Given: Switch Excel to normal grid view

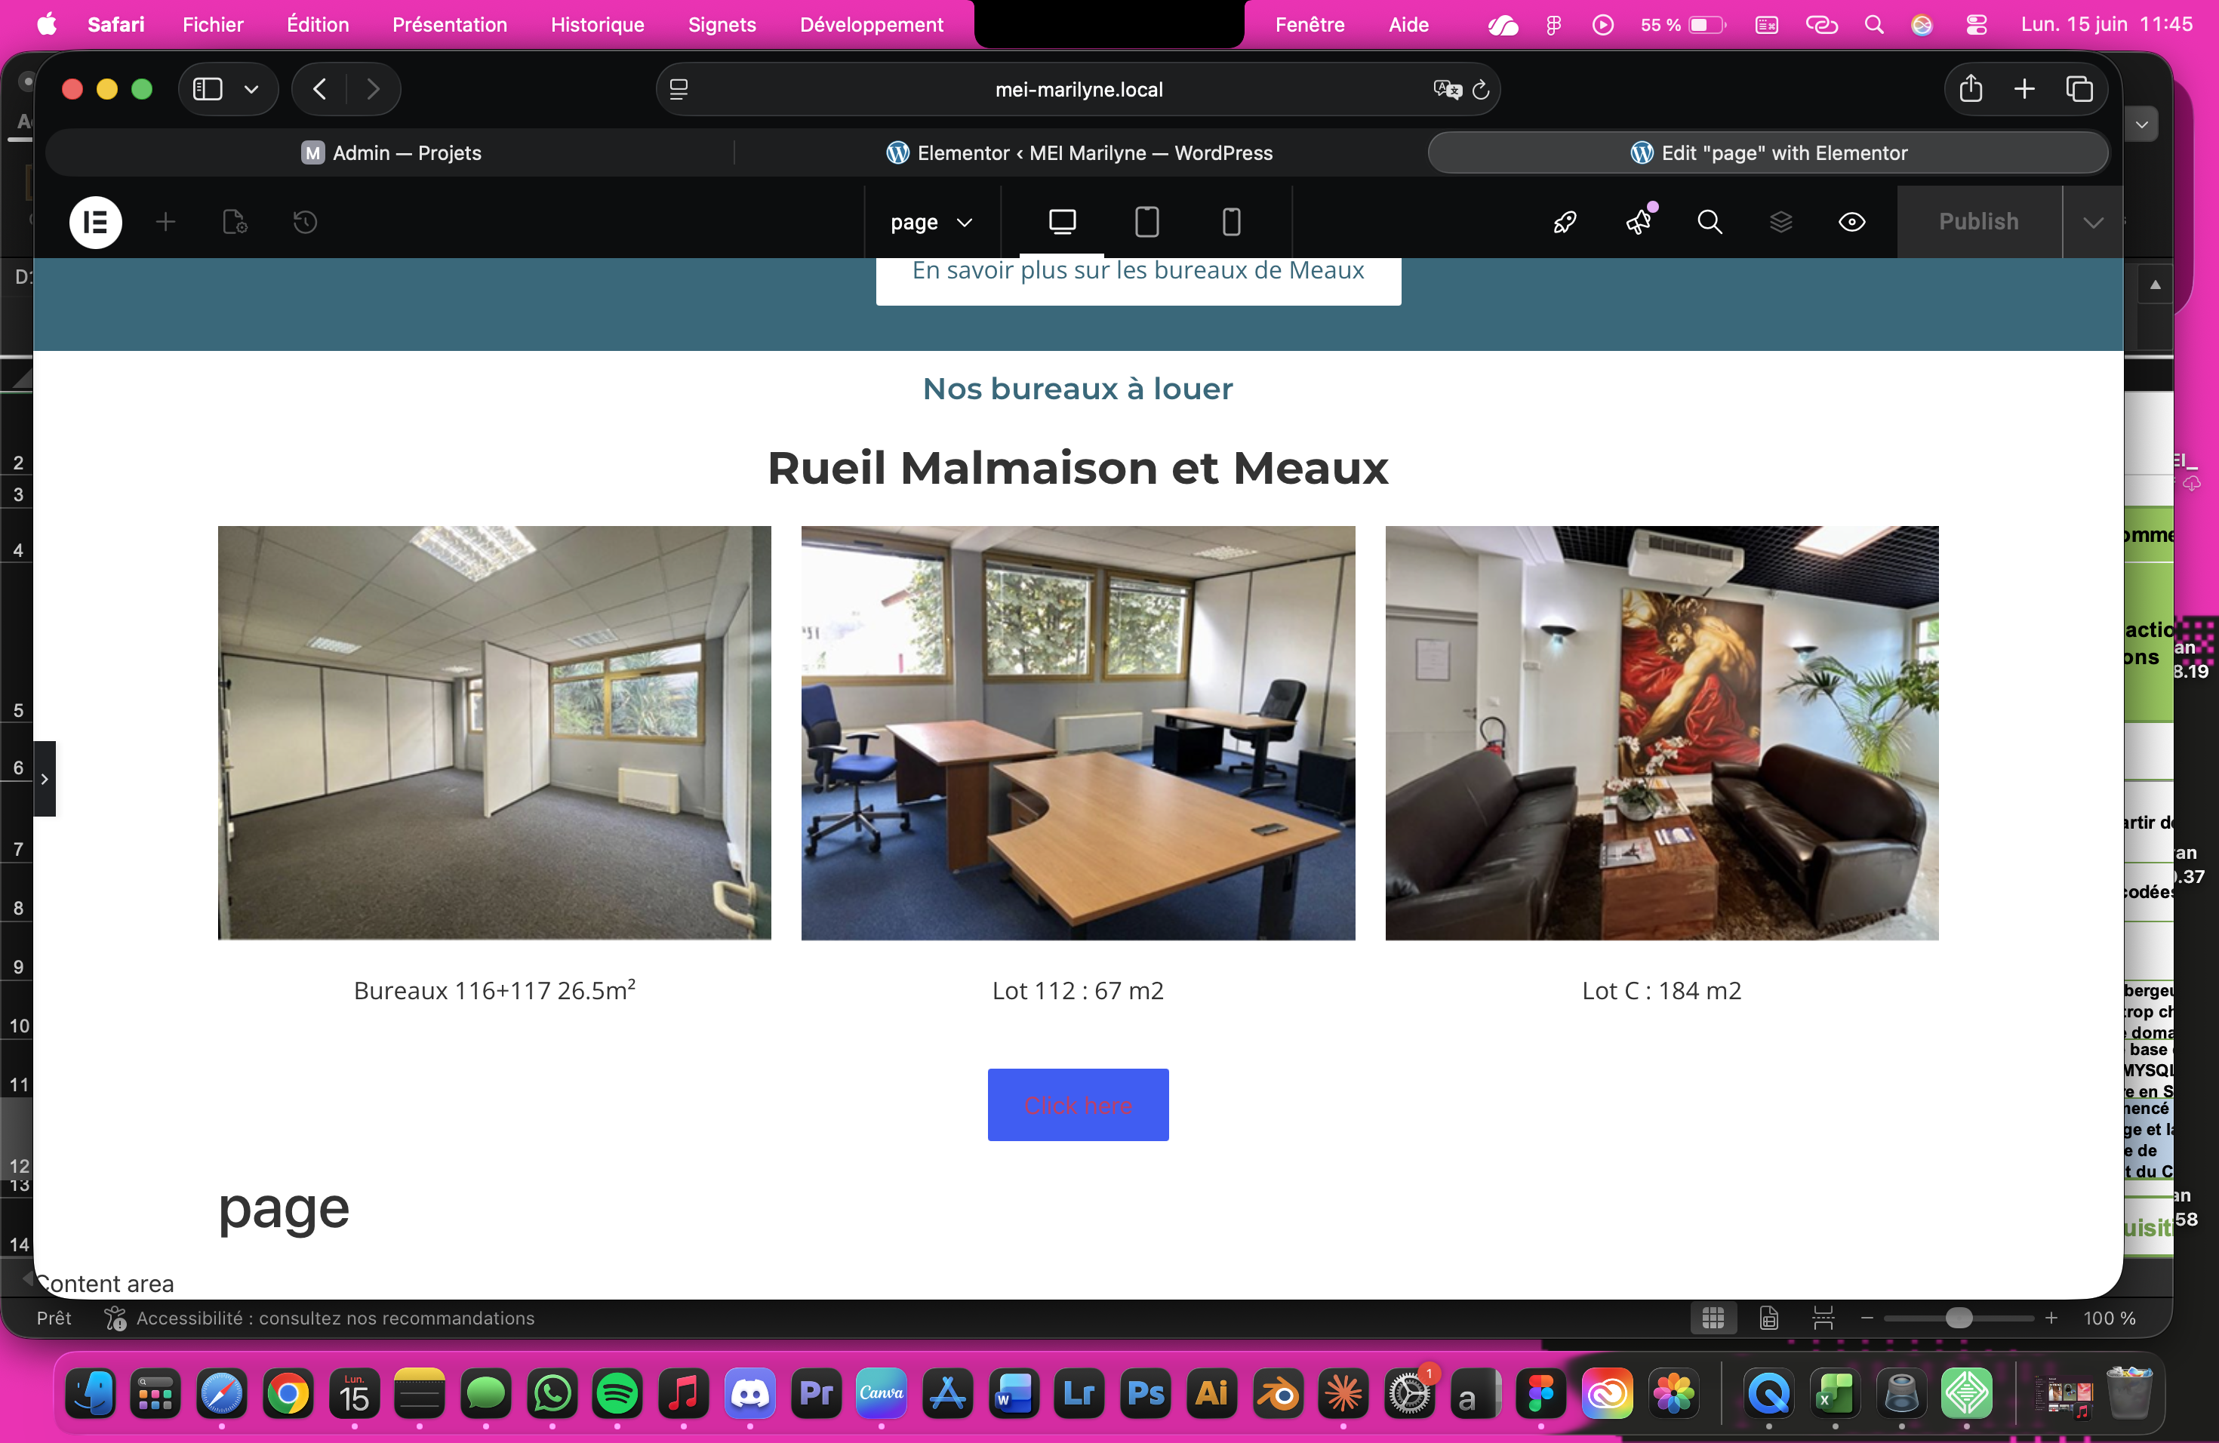Looking at the screenshot, I should pos(1713,1318).
